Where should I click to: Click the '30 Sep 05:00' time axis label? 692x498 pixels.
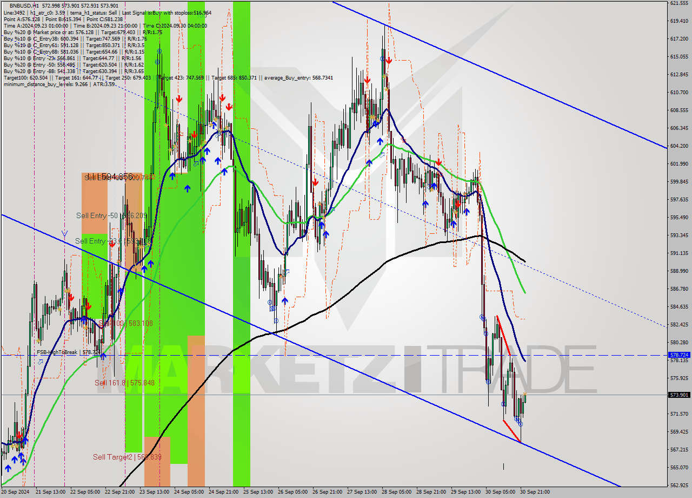click(500, 492)
